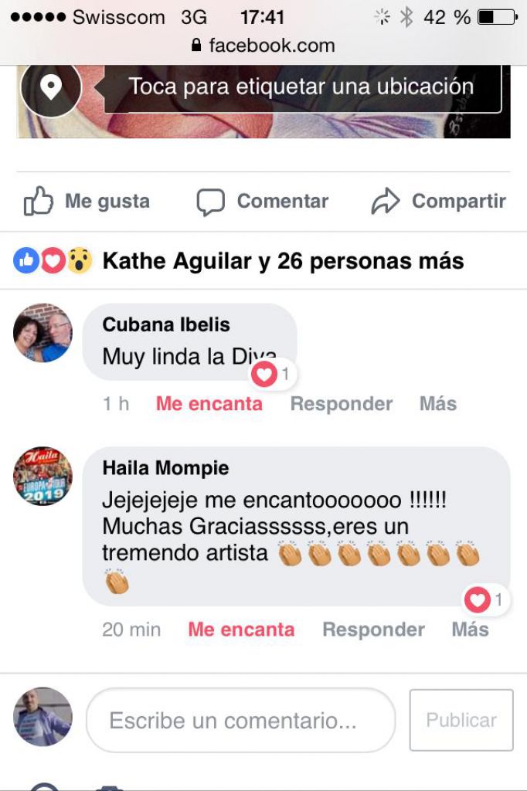Open the heart reaction count on Haila Mompie comment

(x=487, y=599)
